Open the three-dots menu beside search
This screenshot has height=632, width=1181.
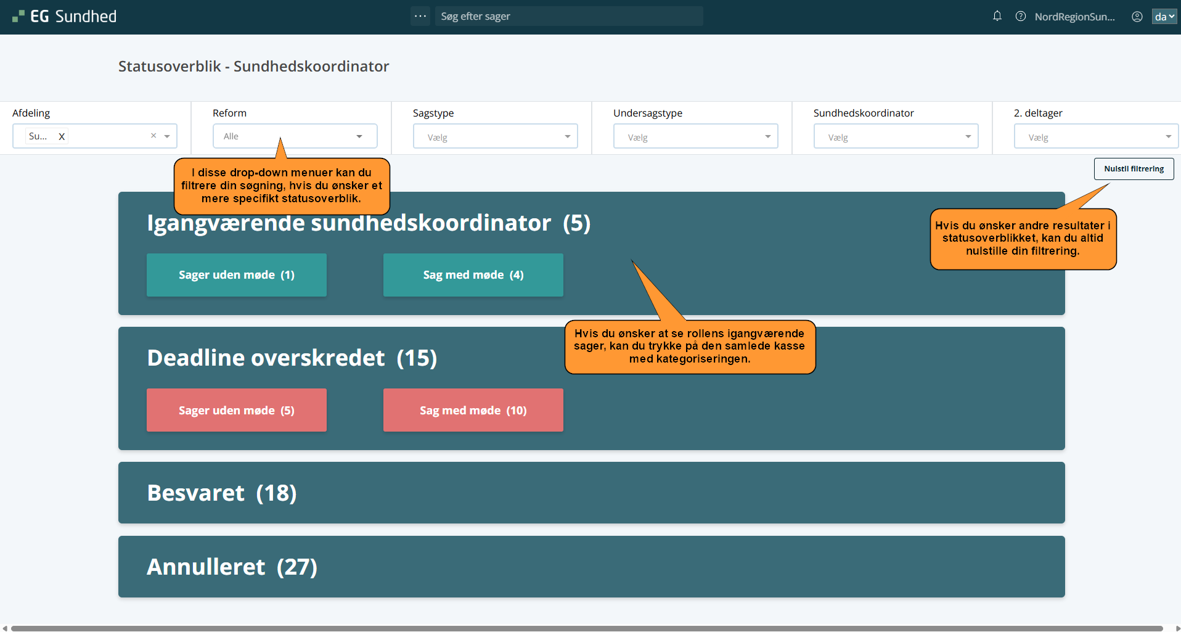coord(420,17)
